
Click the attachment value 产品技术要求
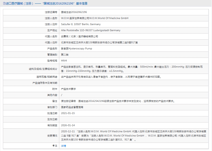(x=68, y=89)
